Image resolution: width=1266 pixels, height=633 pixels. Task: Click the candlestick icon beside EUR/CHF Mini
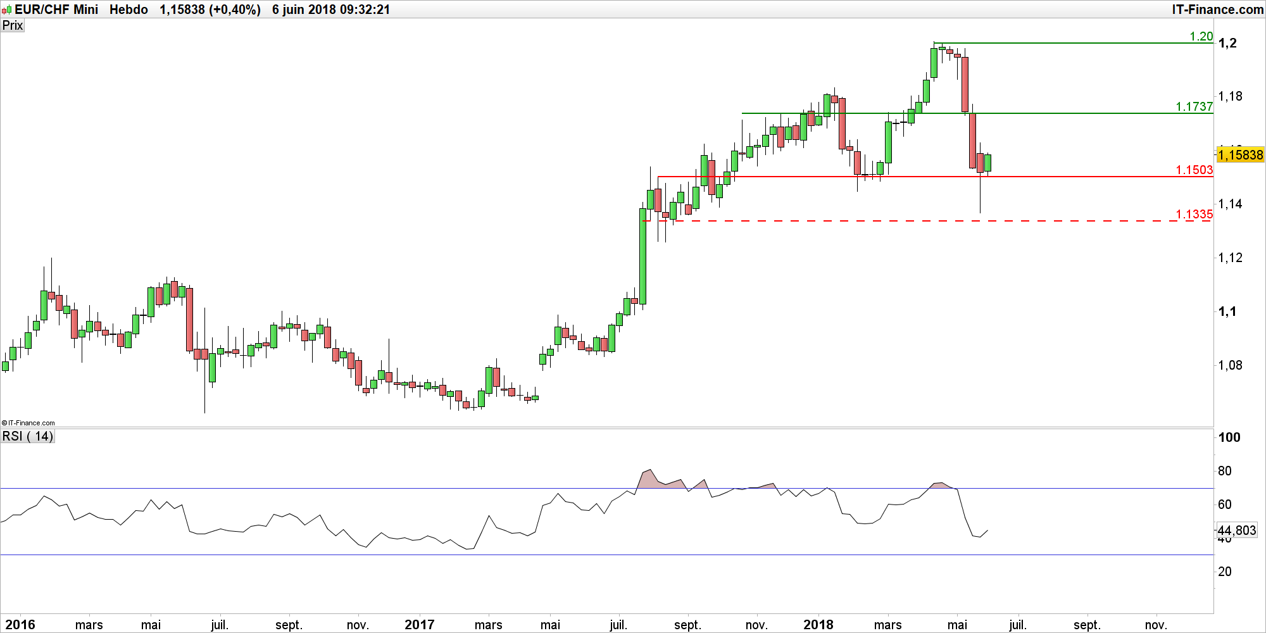coord(7,10)
